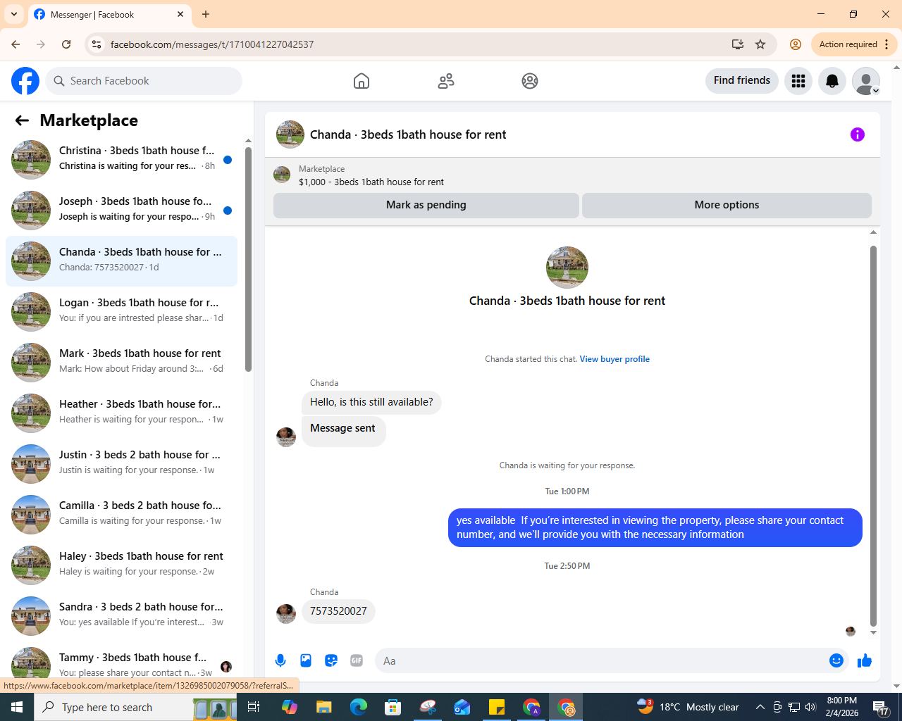902x721 pixels.
Task: Choose a sticker icon
Action: point(331,660)
